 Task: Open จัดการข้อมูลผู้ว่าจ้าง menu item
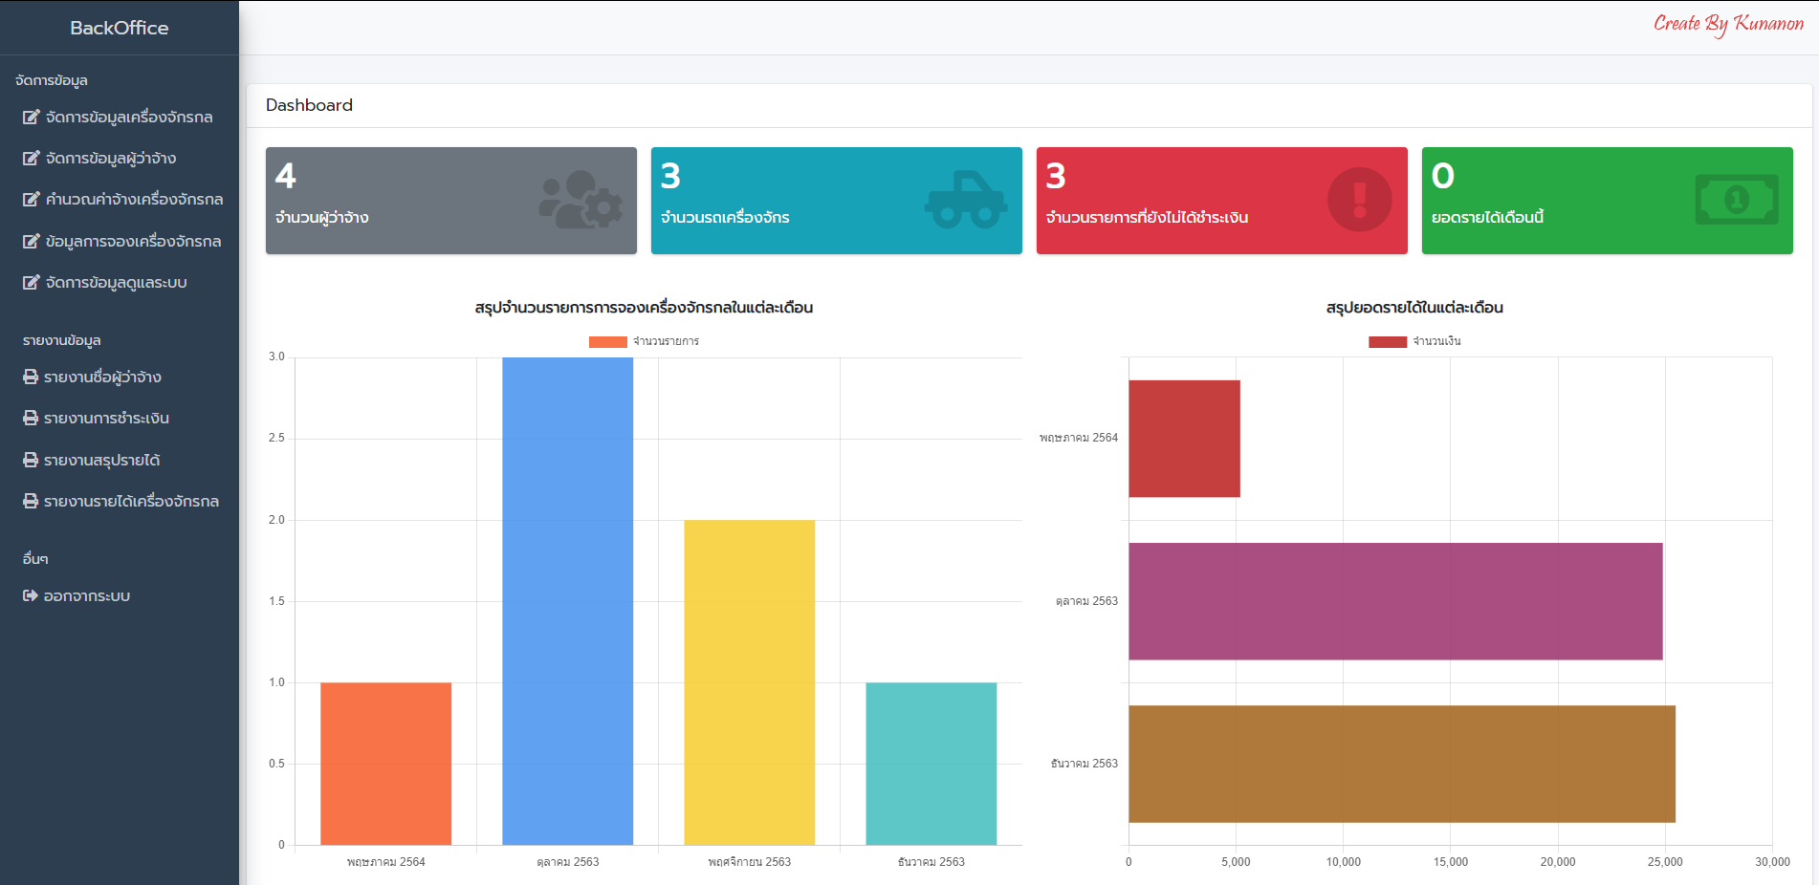click(110, 159)
